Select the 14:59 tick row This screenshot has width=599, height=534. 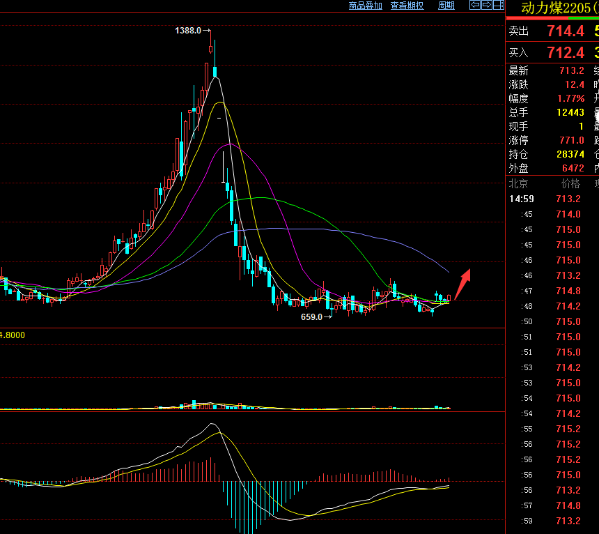click(x=552, y=199)
